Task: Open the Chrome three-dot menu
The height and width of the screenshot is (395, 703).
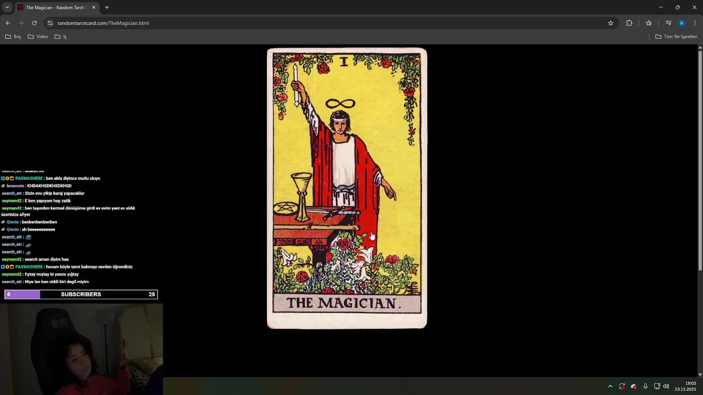Action: [x=695, y=23]
